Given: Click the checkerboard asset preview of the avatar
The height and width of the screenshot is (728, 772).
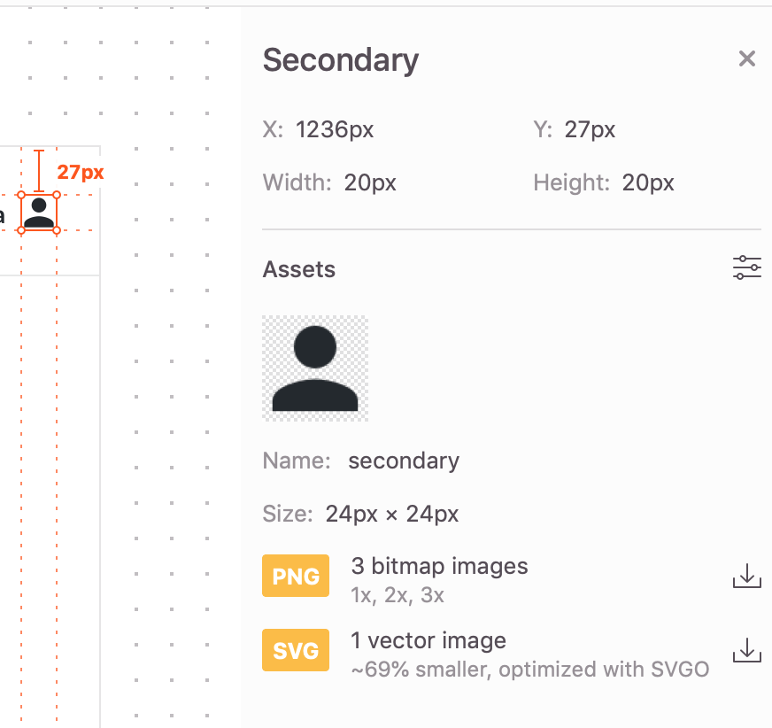Looking at the screenshot, I should point(315,368).
